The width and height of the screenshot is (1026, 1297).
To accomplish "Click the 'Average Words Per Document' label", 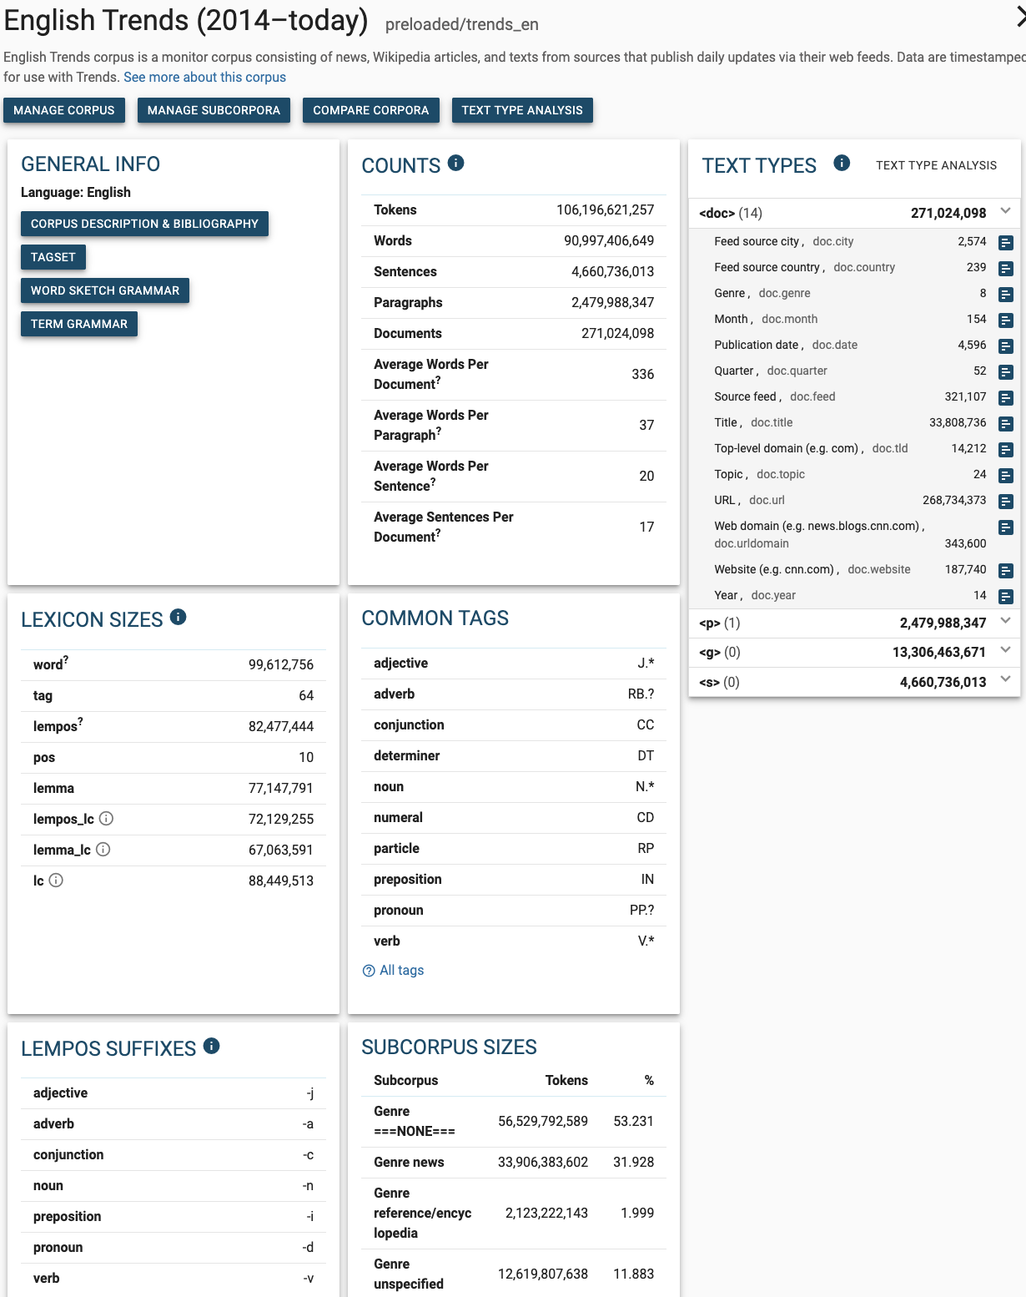I will tap(431, 374).
